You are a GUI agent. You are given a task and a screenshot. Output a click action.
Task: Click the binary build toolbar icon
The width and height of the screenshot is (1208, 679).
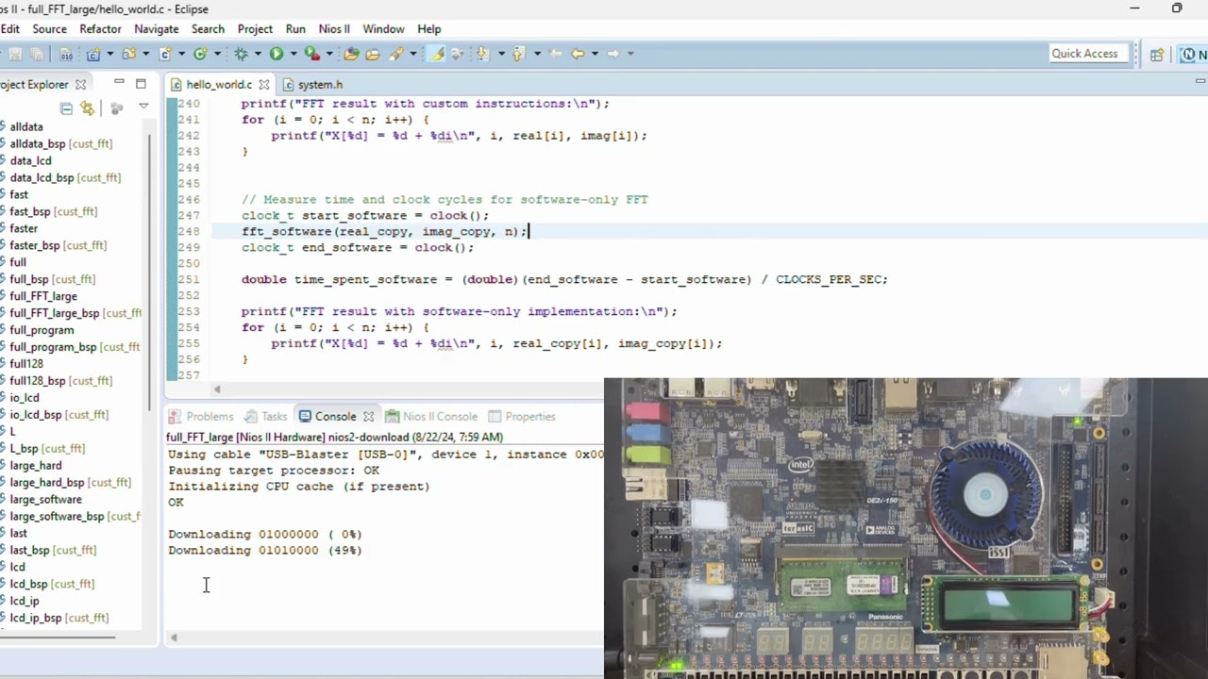click(66, 54)
